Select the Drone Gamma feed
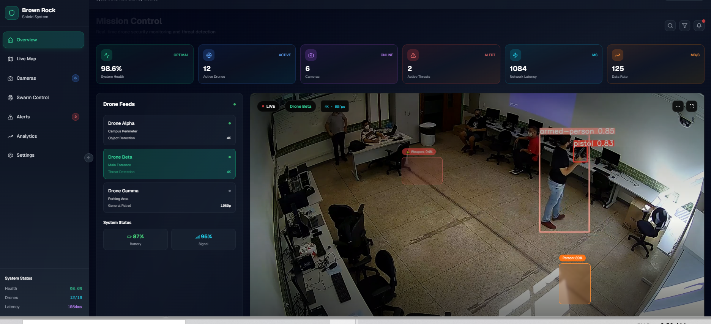711x324 pixels. 169,198
